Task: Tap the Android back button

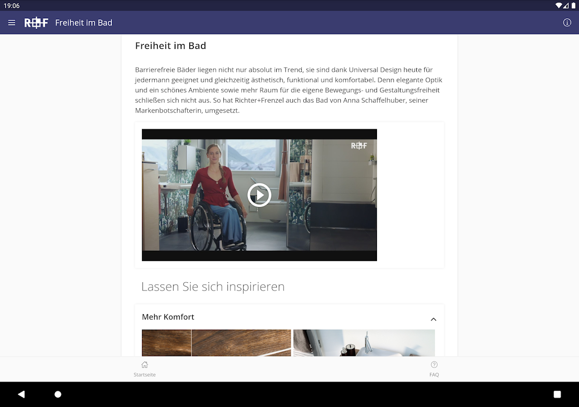Action: [x=21, y=394]
